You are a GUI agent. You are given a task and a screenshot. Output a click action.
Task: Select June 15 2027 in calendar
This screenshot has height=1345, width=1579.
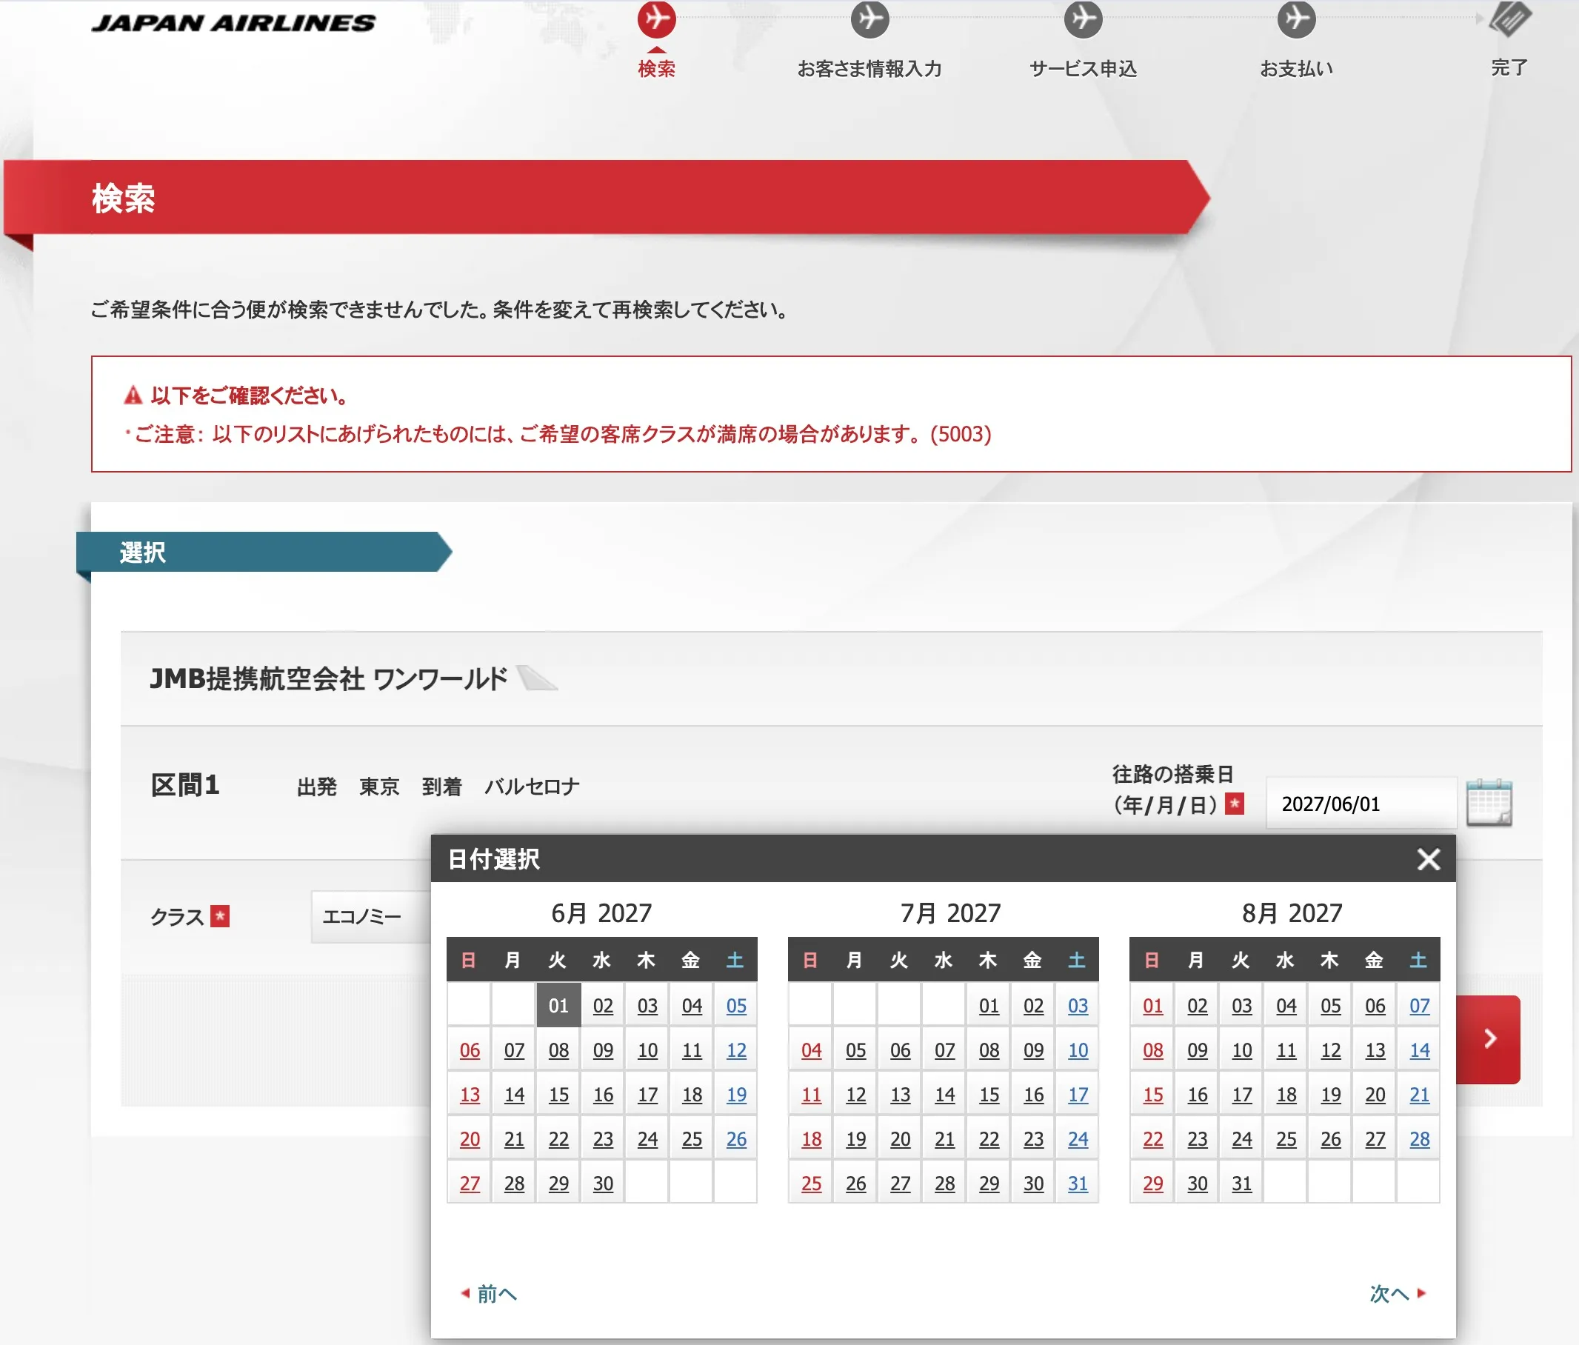558,1094
